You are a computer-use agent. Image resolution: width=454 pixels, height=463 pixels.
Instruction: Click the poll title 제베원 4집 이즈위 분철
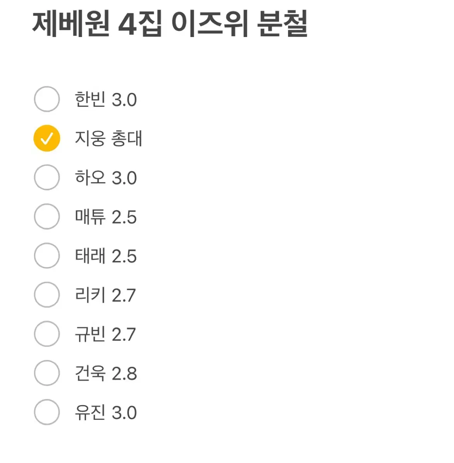(170, 24)
